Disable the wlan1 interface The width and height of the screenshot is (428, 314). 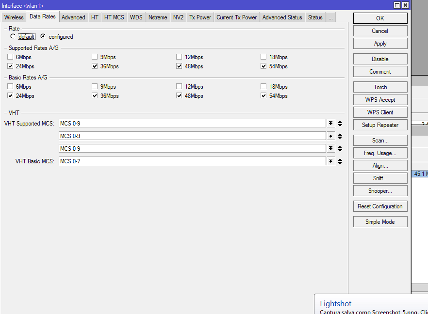point(380,59)
